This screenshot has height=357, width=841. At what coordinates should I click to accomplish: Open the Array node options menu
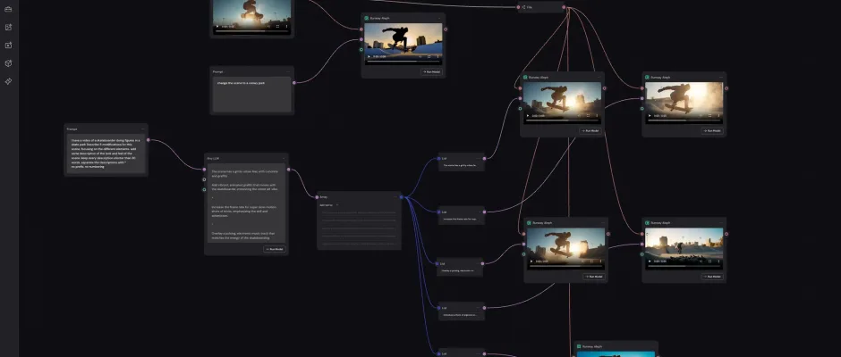click(395, 197)
